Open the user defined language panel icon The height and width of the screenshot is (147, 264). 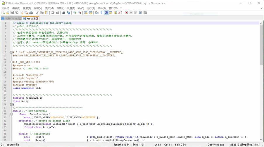coord(111,13)
